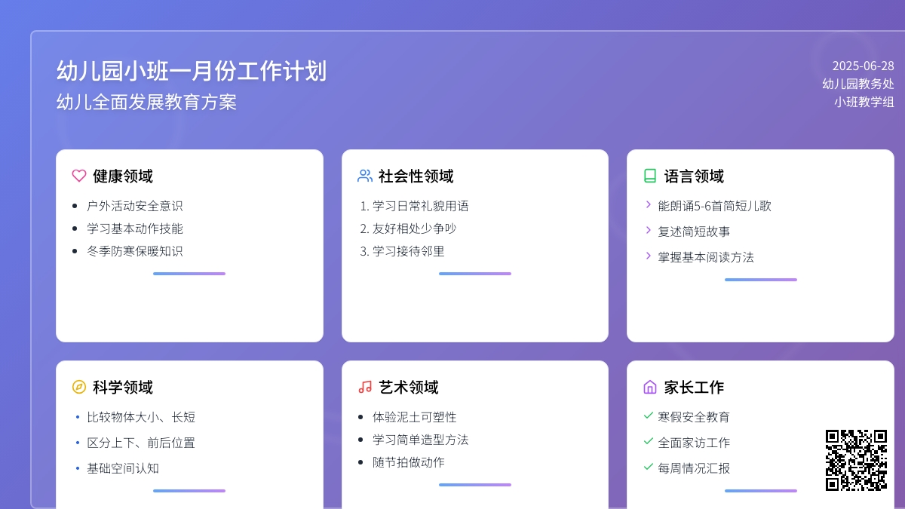905x509 pixels.
Task: Click the item 友好相处少争吵
Action: click(x=415, y=228)
